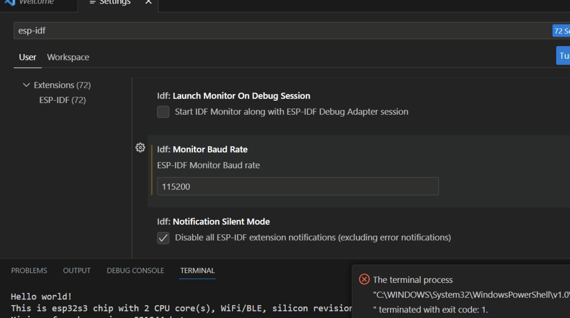Switch to the DEBUG CONSOLE tab
Screen dimensions: 570x318
[135, 270]
